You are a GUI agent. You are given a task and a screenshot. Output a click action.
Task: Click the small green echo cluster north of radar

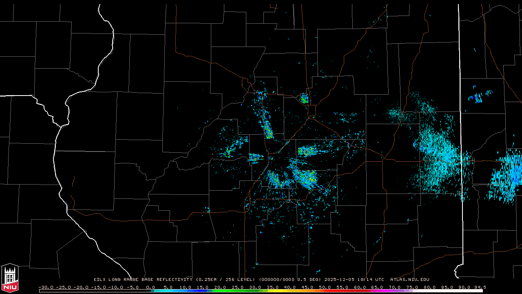(304, 98)
